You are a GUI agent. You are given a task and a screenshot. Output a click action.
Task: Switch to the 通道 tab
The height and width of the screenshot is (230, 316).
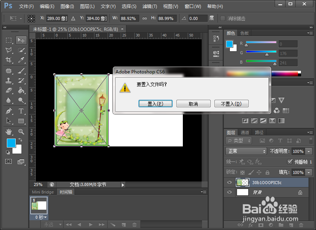pyautogui.click(x=245, y=133)
